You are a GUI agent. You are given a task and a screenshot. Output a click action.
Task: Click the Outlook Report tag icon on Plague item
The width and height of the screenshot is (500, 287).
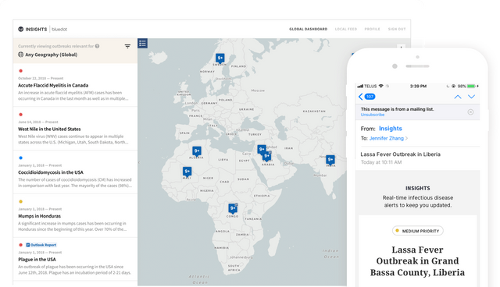pos(28,245)
